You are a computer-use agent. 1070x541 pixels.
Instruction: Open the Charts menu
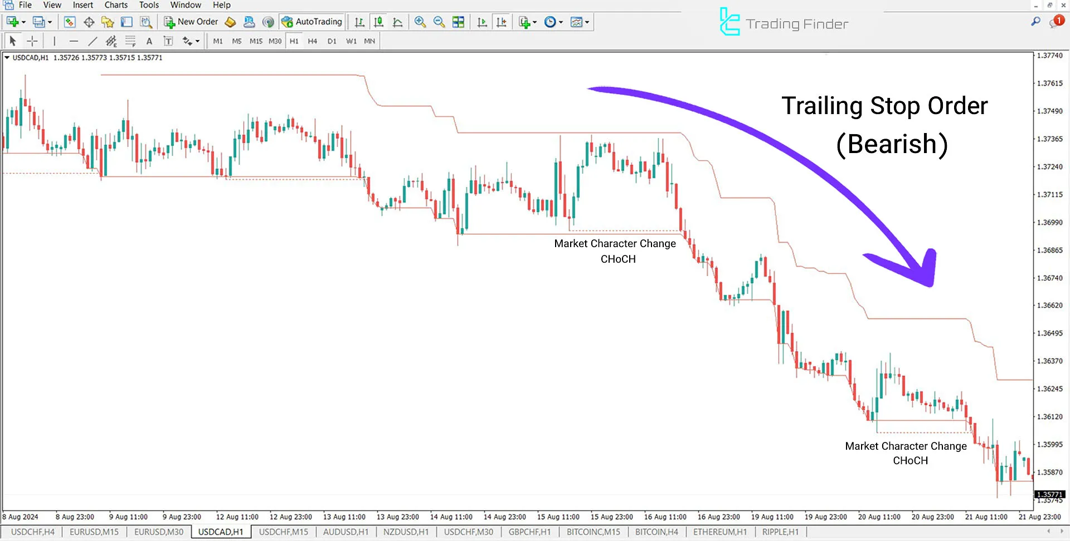click(115, 5)
